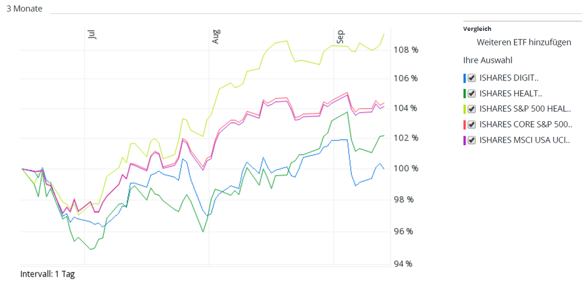Toggle ISHARES MSCI USA UCI.. checkbox
The height and width of the screenshot is (283, 582).
472,140
